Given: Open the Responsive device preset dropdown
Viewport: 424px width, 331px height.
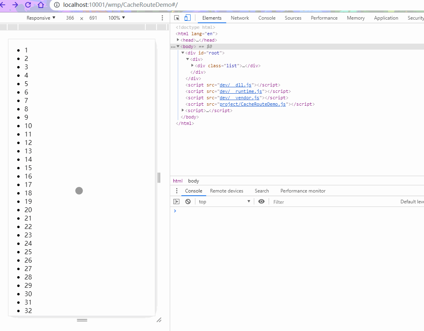Looking at the screenshot, I should click(41, 18).
